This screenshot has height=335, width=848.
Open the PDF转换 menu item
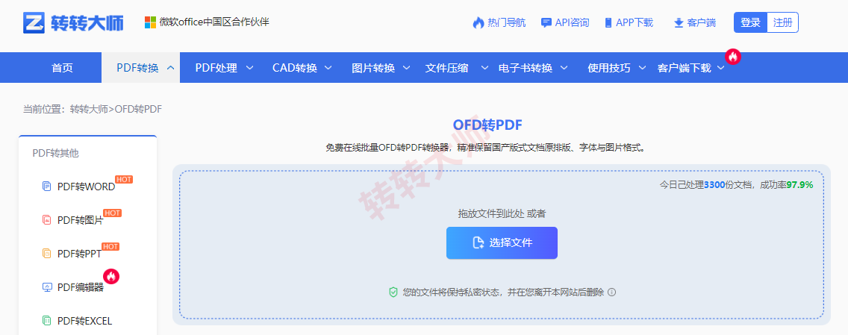click(x=137, y=68)
